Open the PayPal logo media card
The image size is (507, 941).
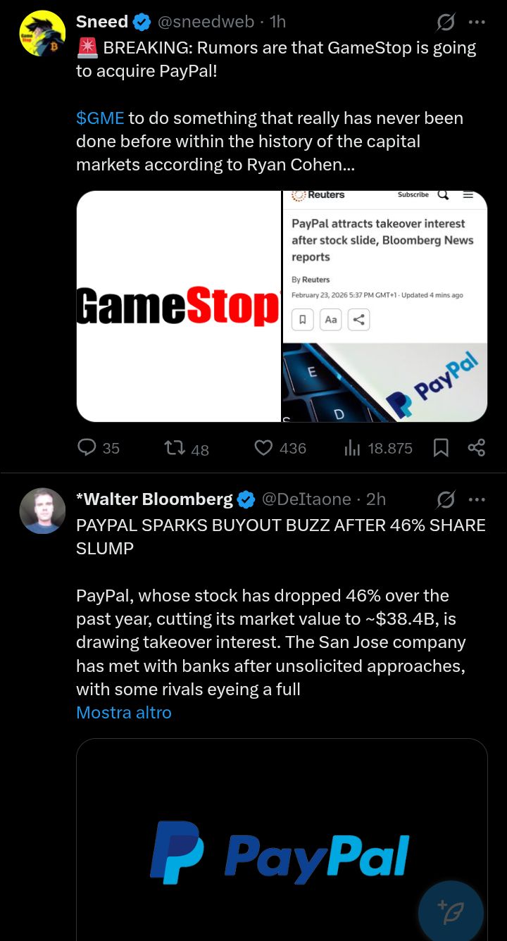[x=282, y=840]
